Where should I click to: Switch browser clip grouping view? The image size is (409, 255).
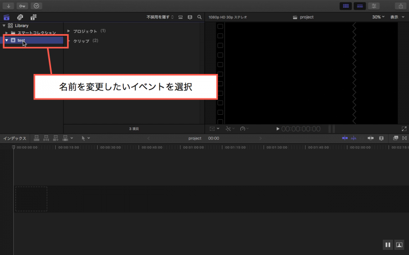click(x=180, y=17)
